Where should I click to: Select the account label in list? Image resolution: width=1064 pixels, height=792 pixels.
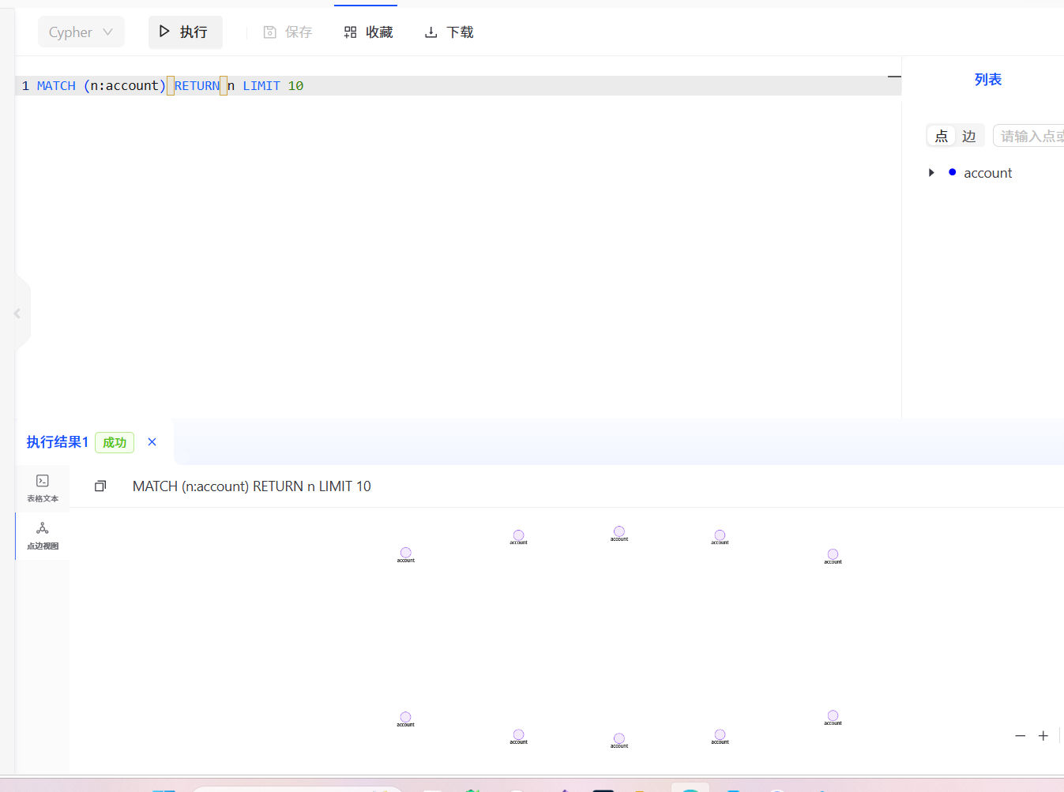coord(987,173)
